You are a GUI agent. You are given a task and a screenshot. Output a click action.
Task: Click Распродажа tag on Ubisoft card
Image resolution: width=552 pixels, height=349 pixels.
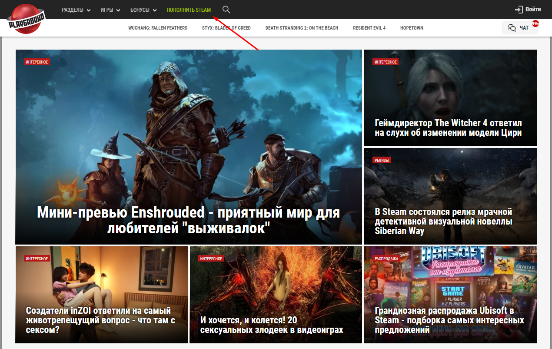[x=386, y=258]
